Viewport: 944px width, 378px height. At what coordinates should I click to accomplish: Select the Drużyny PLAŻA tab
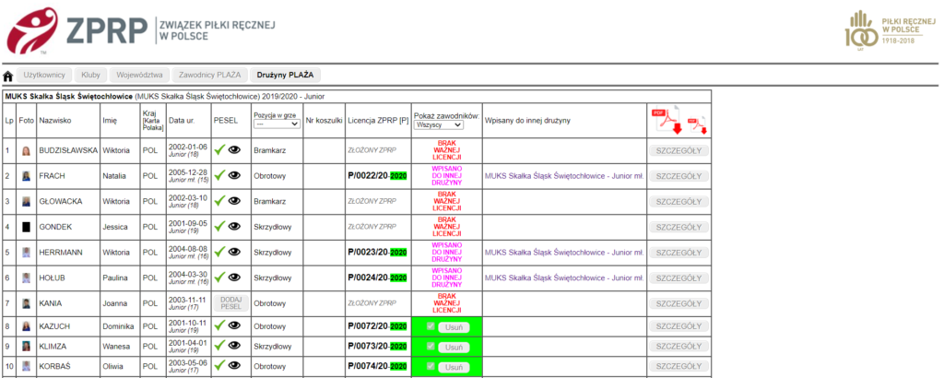[x=286, y=76]
